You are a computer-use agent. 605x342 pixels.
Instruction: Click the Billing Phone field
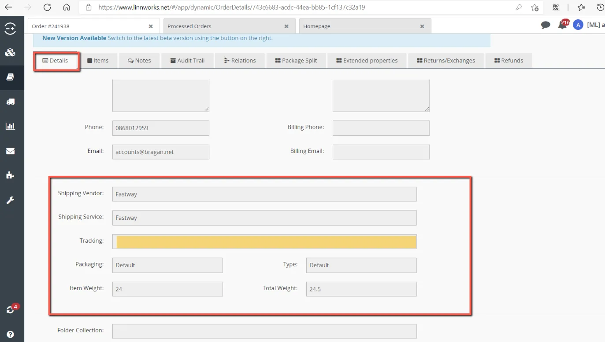(x=381, y=128)
